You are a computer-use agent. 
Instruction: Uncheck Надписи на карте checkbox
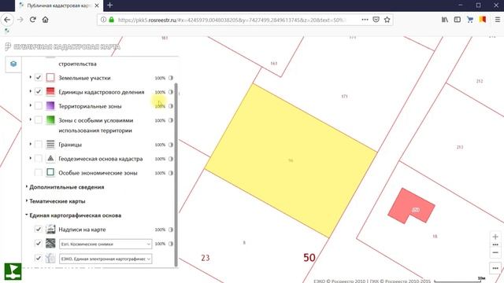pos(39,229)
